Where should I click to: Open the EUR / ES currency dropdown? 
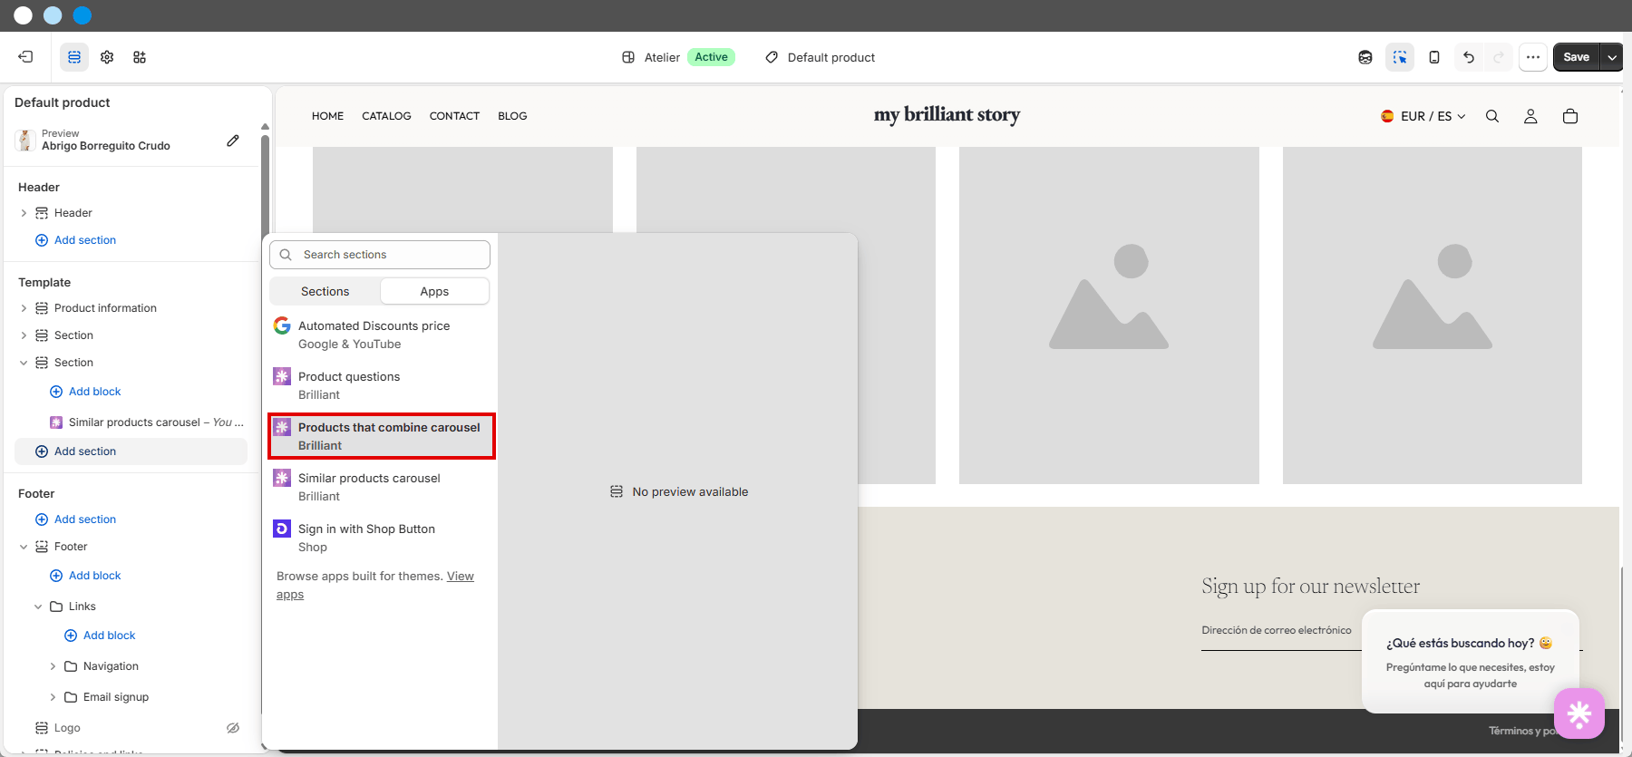(x=1423, y=116)
